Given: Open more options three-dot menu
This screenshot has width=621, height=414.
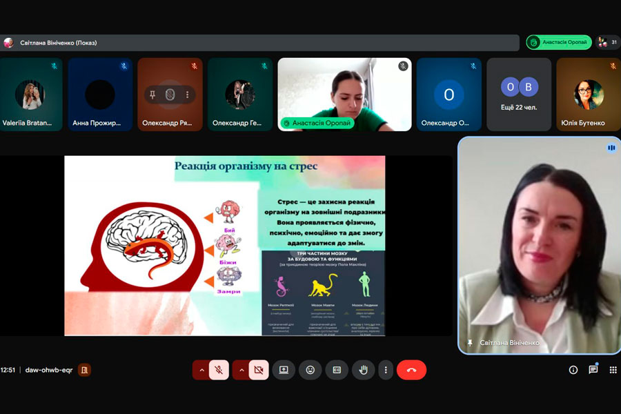Looking at the screenshot, I should click(x=386, y=370).
